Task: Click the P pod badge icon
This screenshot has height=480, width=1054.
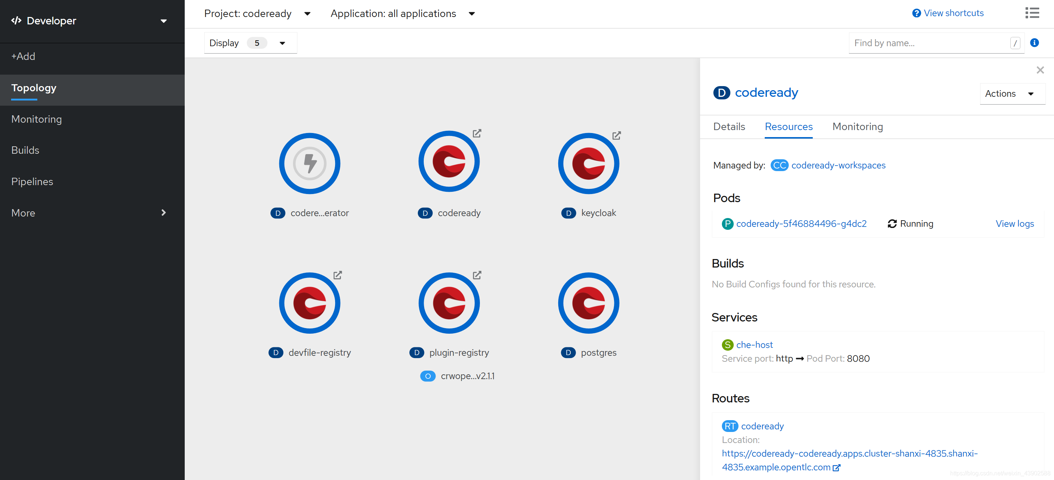Action: pos(727,224)
